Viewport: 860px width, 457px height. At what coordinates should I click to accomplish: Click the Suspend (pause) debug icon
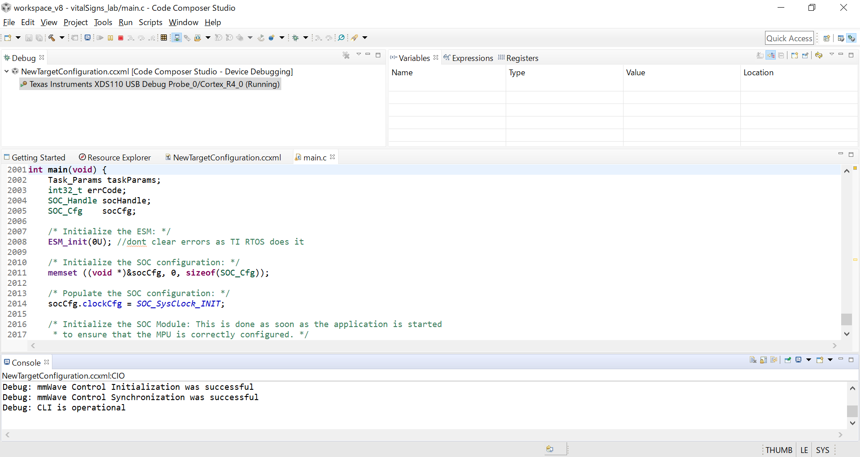point(110,38)
